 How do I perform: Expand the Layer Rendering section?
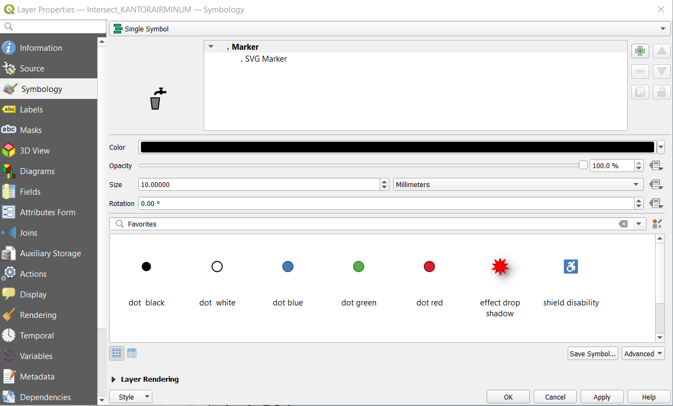(114, 380)
